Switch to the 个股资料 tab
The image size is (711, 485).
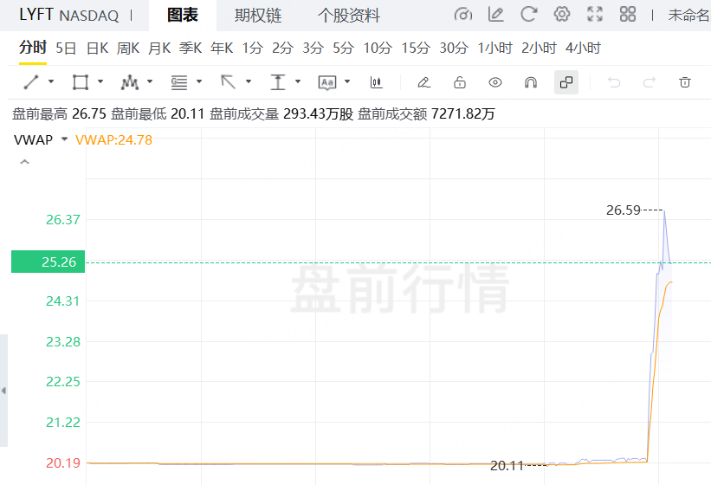[349, 16]
